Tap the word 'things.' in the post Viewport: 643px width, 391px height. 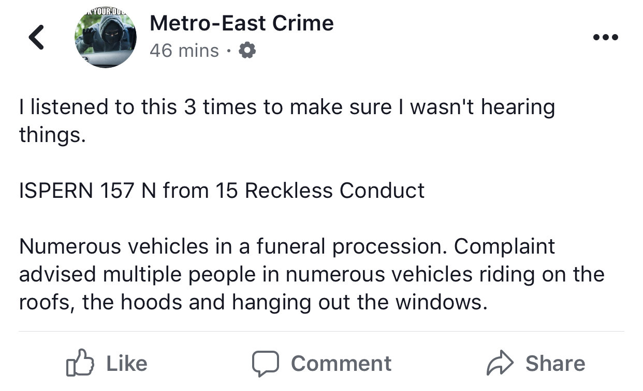[52, 135]
